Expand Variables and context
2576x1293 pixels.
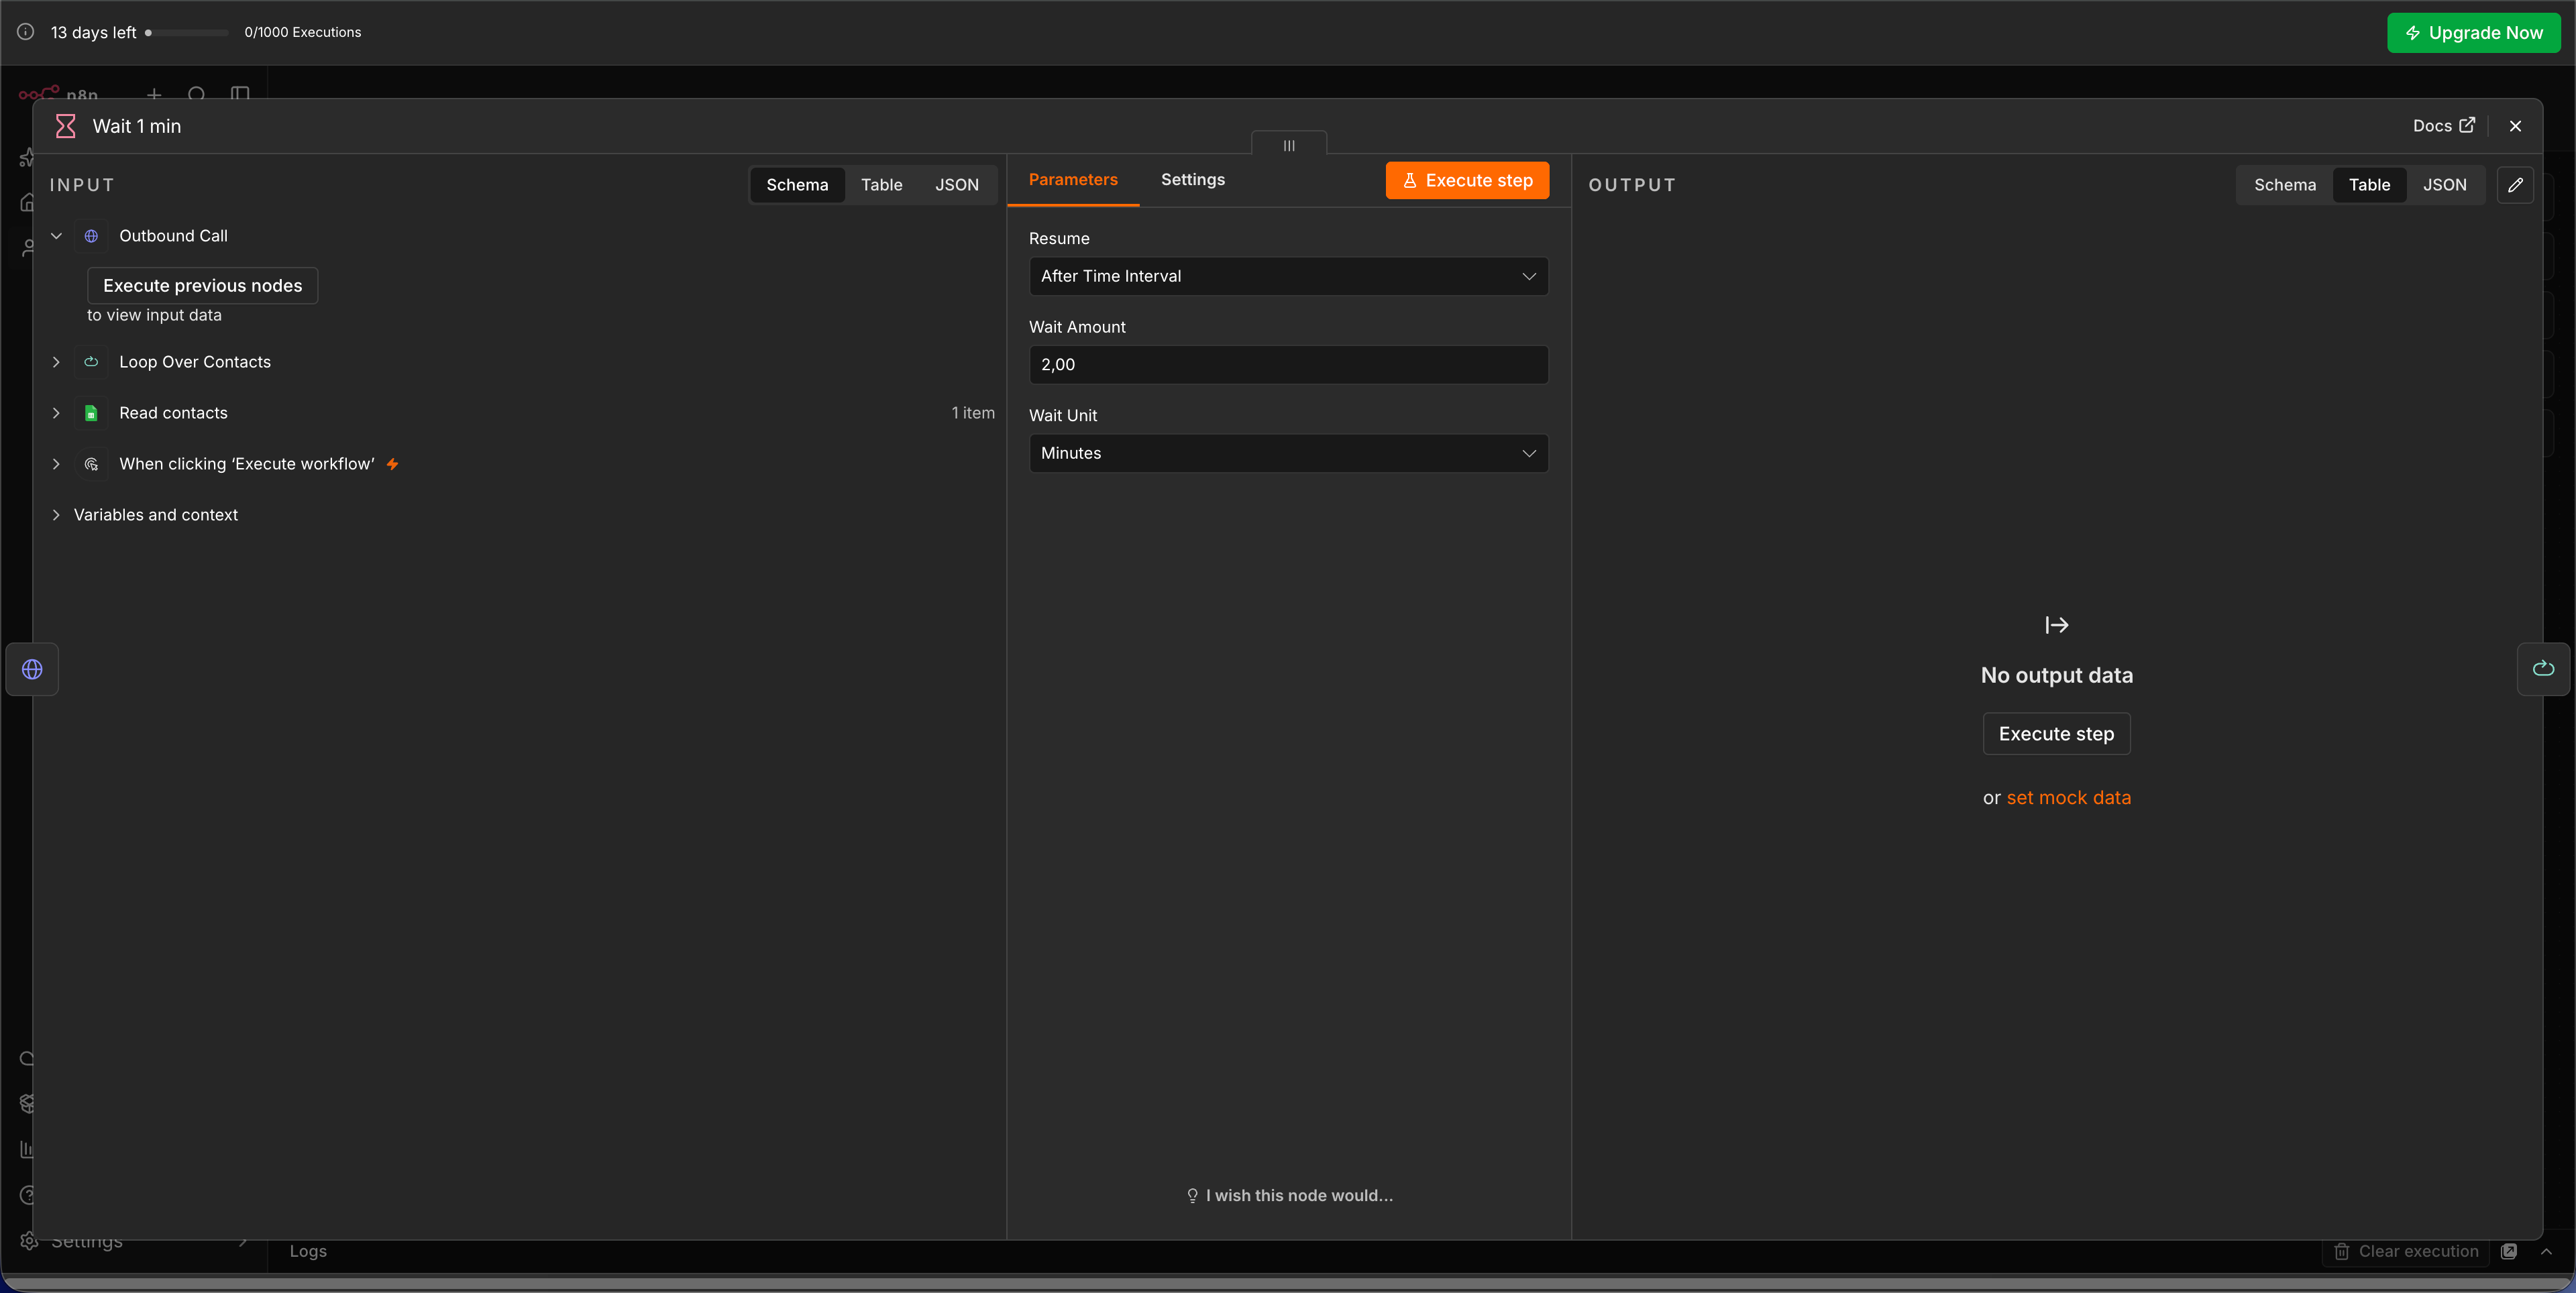[x=56, y=515]
